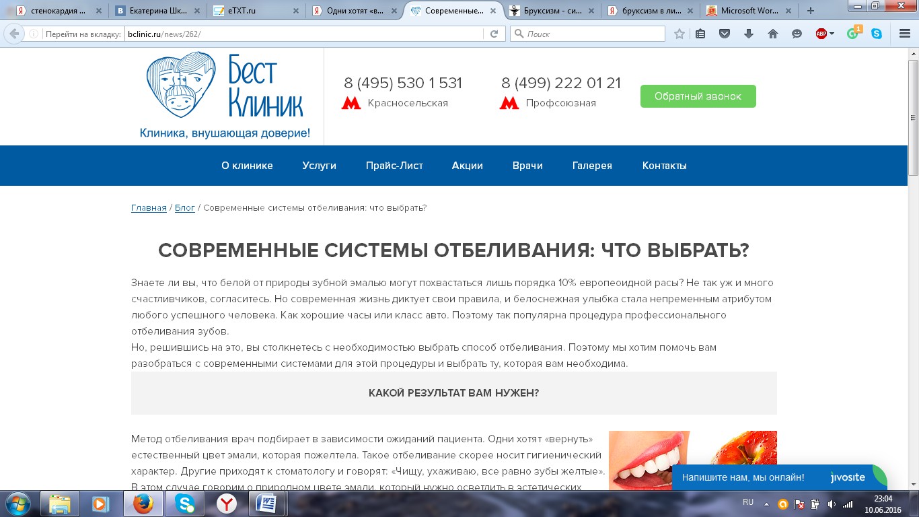Open a new browser tab
This screenshot has height=517, width=919.
(x=811, y=11)
